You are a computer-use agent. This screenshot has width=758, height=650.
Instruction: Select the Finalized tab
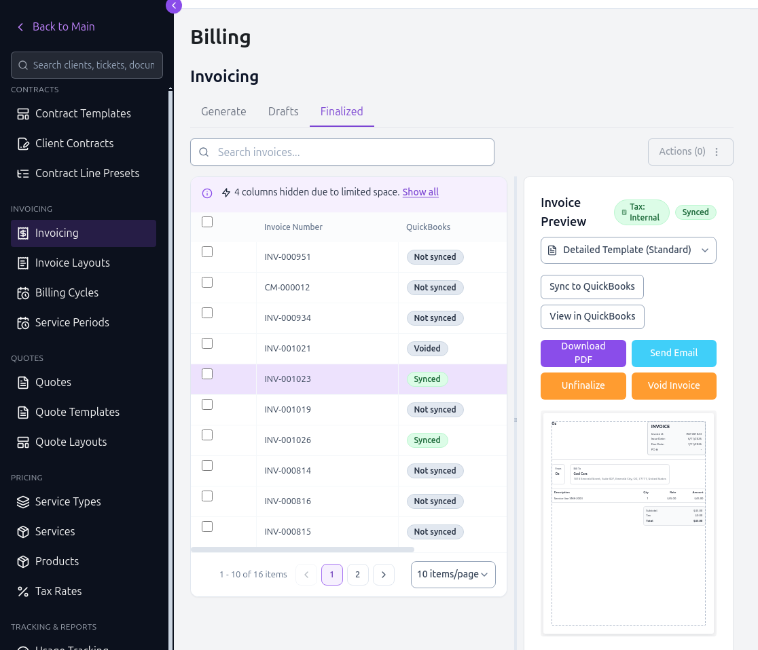tap(342, 111)
